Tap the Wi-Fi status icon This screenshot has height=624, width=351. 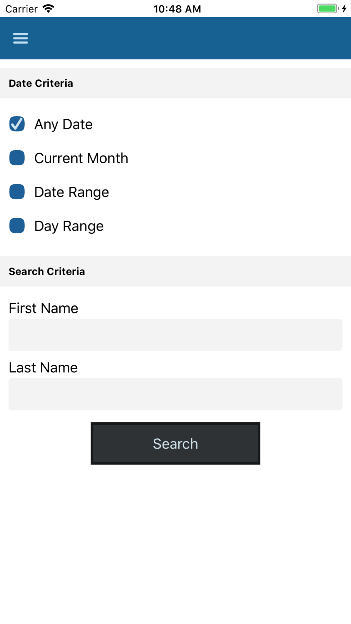click(48, 9)
